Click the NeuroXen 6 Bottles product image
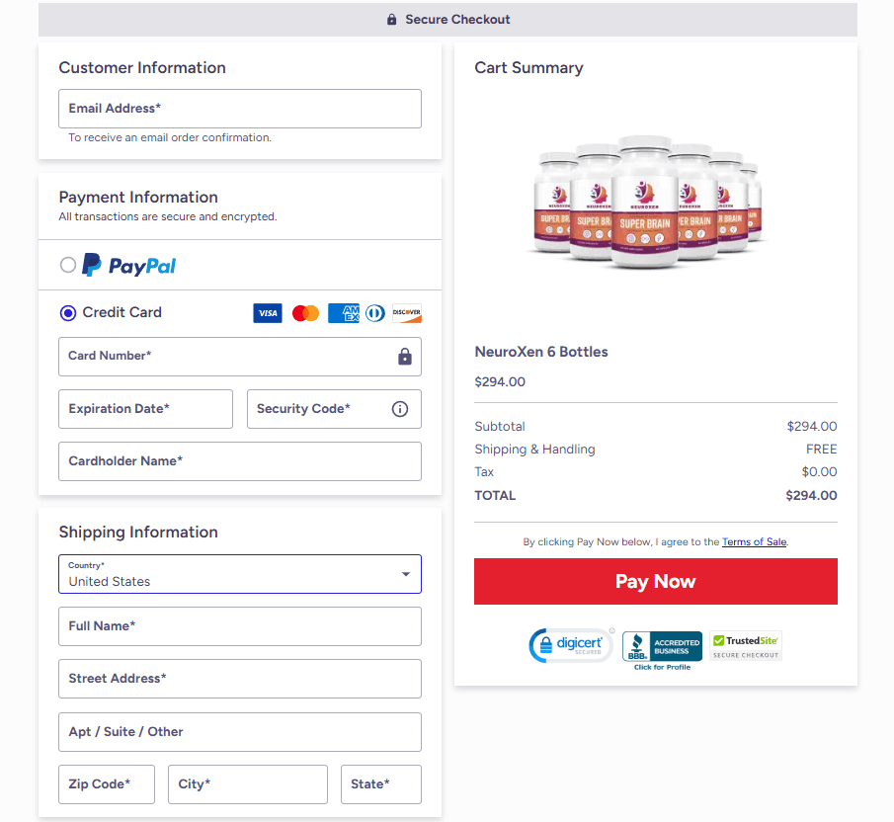This screenshot has width=894, height=822. point(647,203)
